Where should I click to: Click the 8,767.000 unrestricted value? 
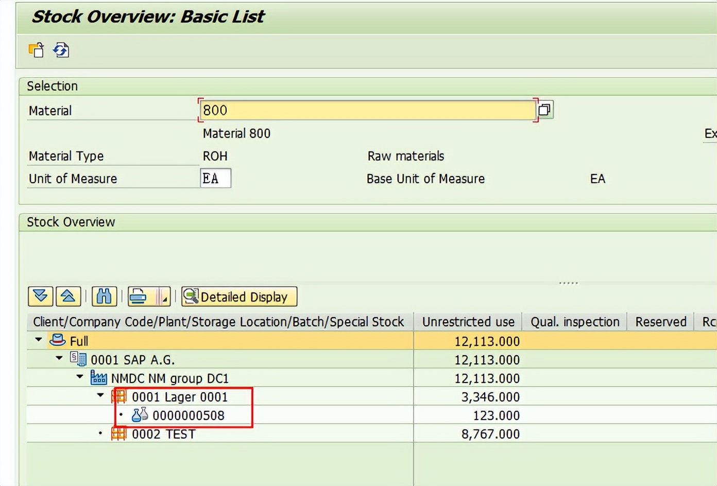491,434
